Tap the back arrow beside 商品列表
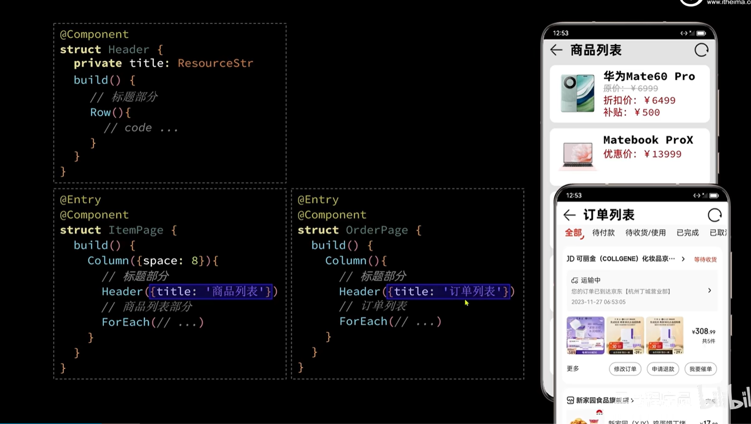This screenshot has width=751, height=424. click(556, 50)
